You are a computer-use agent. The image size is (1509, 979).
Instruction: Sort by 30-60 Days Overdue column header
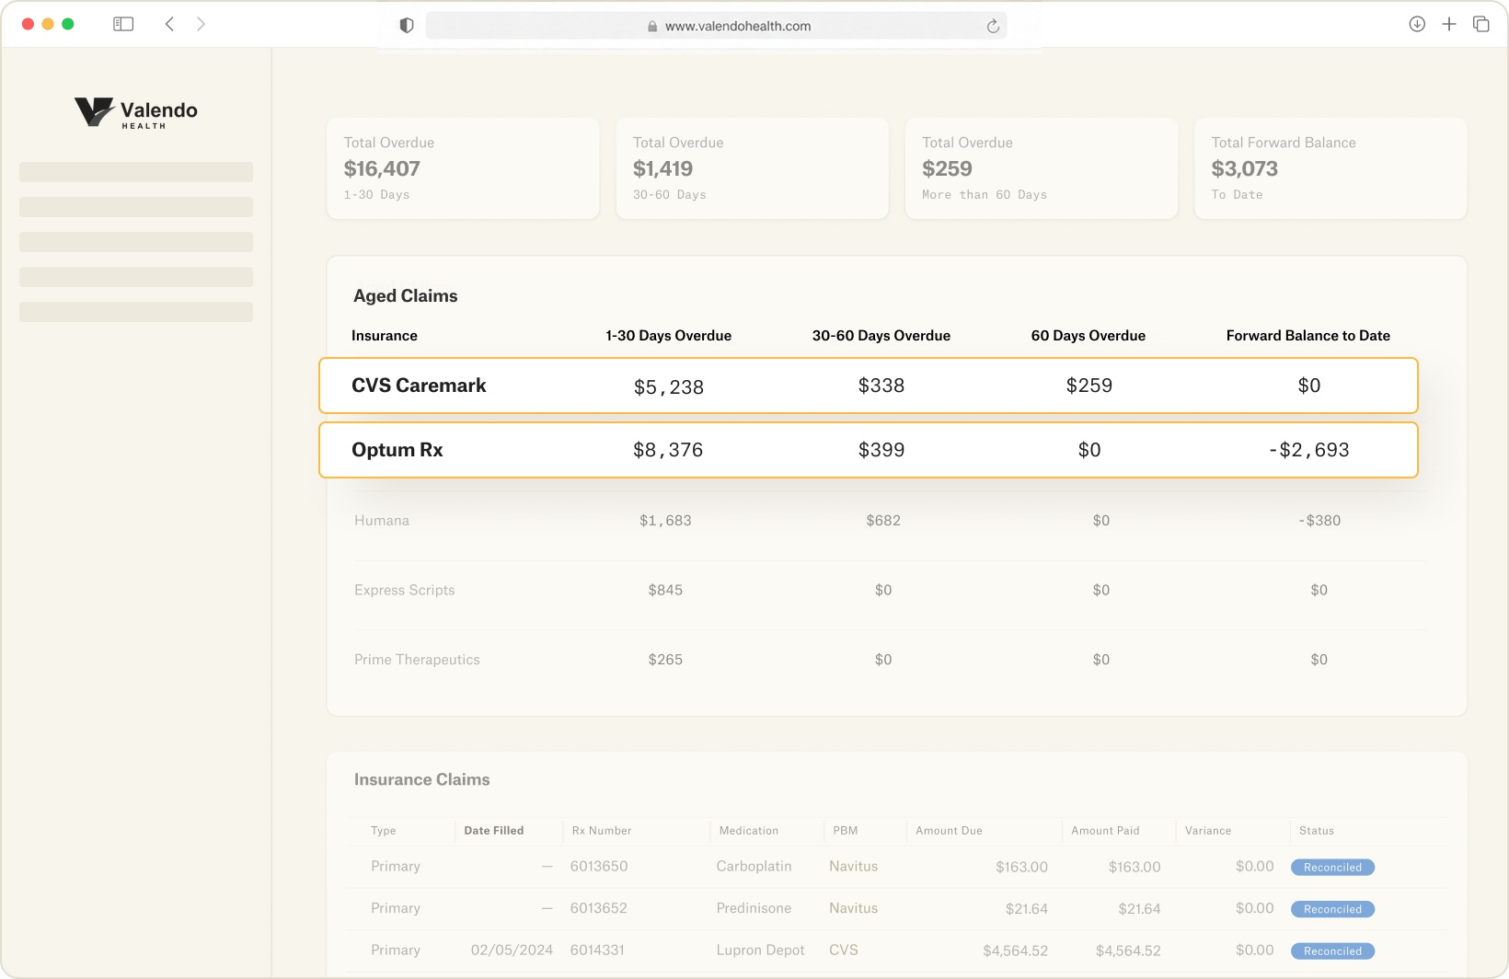pyautogui.click(x=881, y=336)
